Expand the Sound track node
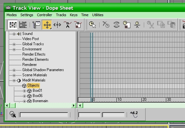 click(x=14, y=34)
